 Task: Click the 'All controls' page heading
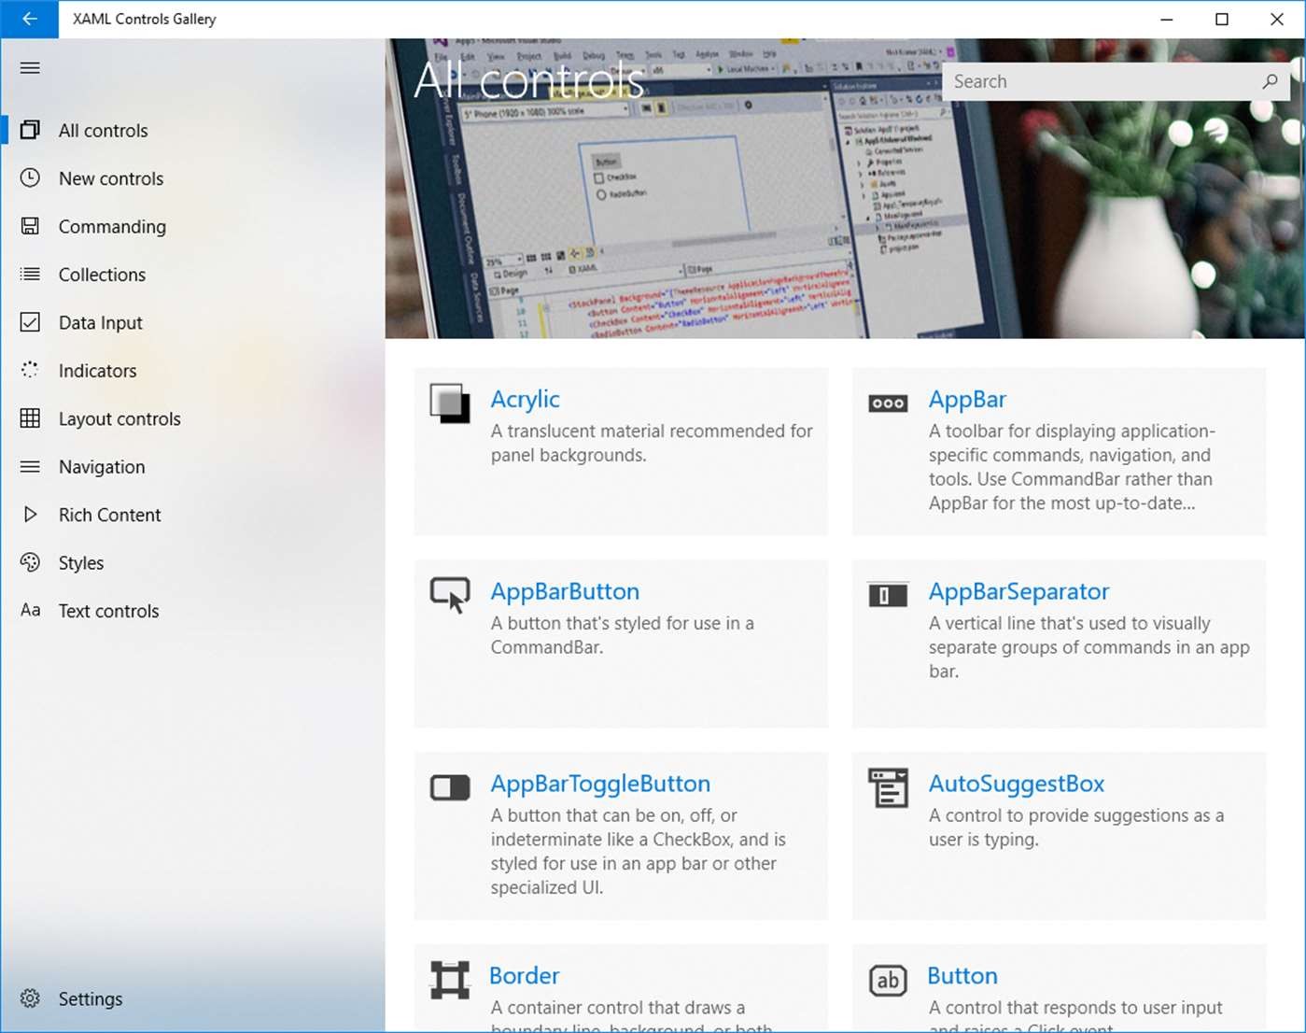click(x=529, y=80)
